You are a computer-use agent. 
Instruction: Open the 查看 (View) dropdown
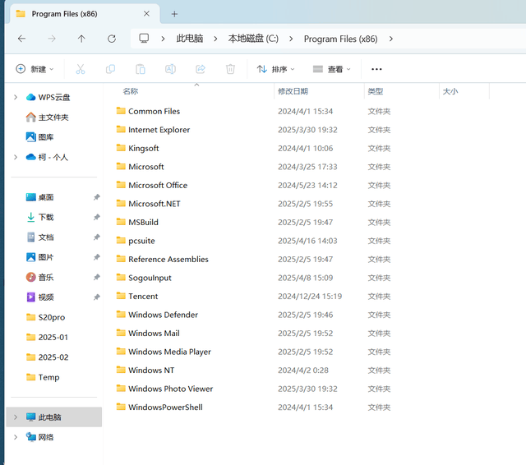tap(332, 69)
